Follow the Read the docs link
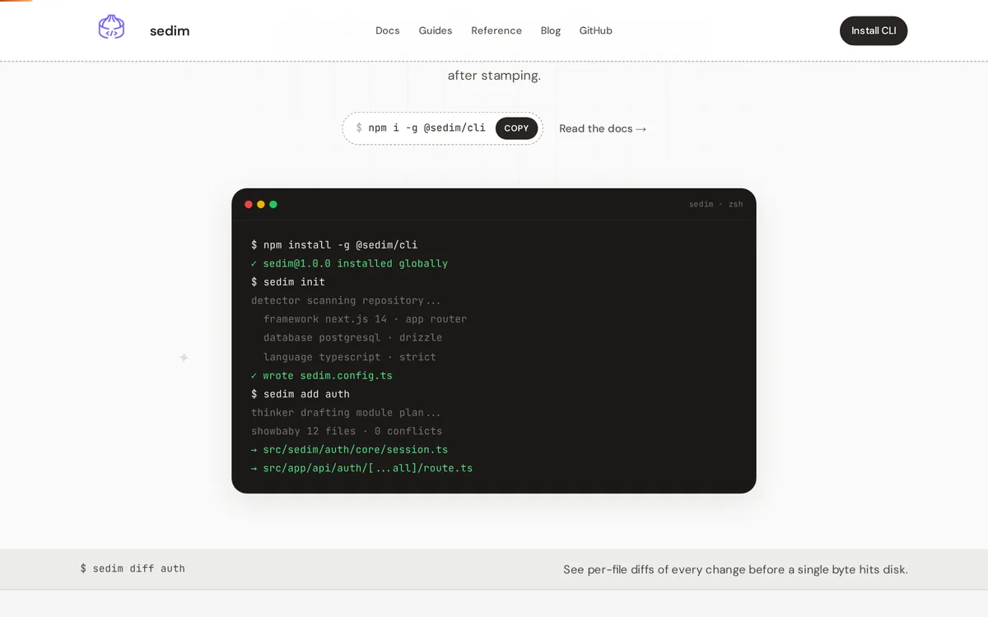The image size is (988, 617). click(x=603, y=128)
